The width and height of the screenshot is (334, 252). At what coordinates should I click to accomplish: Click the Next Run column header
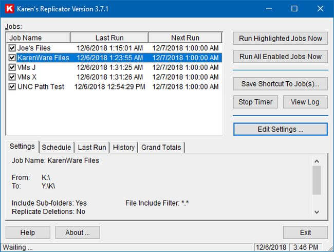click(185, 38)
